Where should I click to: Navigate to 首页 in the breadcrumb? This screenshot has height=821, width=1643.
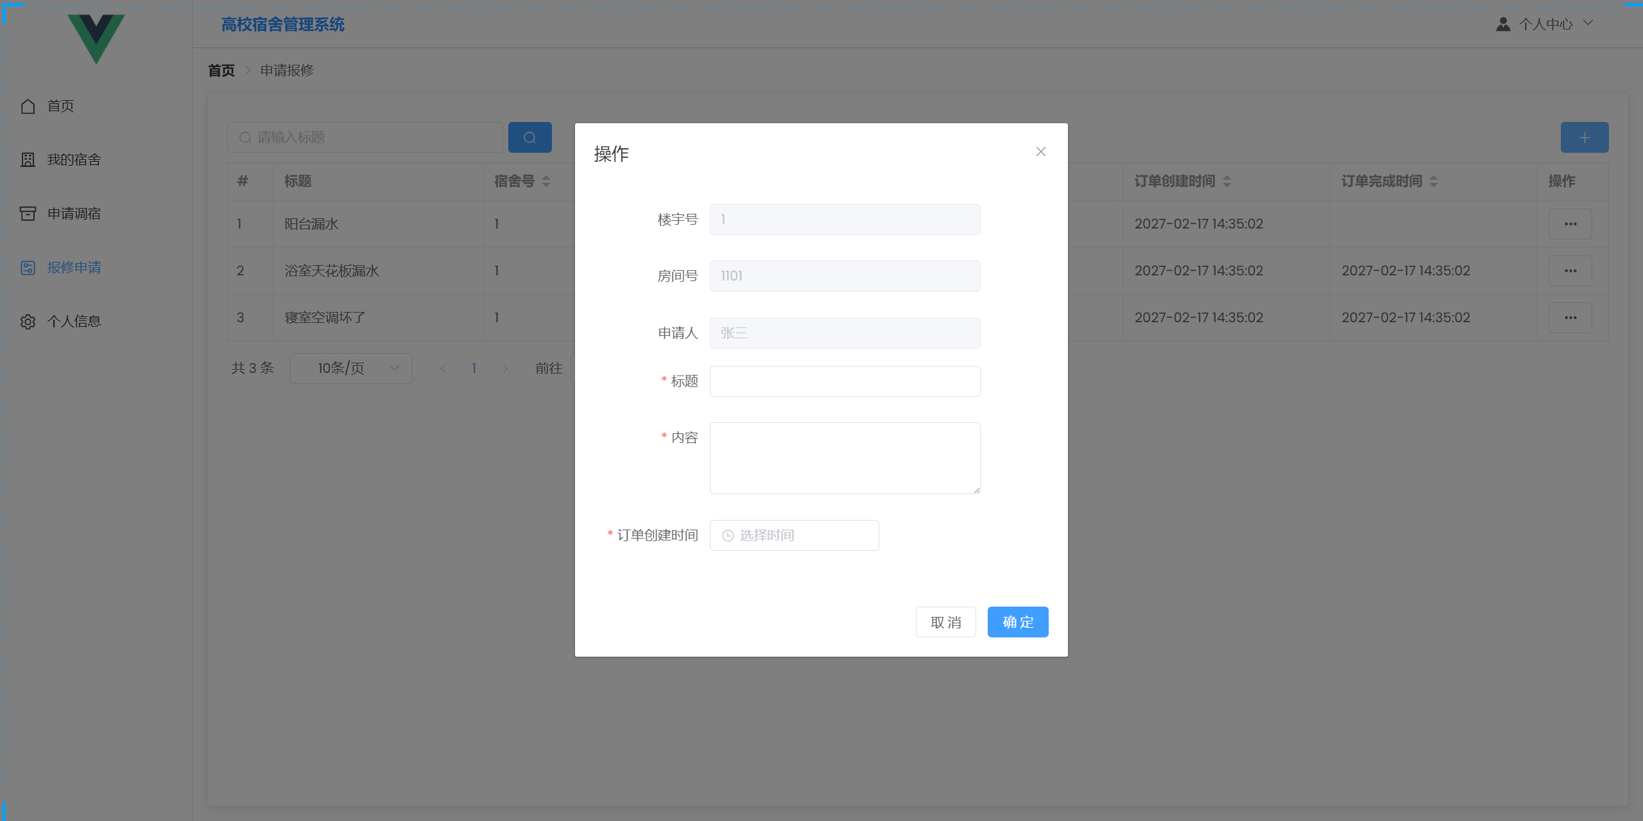(220, 70)
